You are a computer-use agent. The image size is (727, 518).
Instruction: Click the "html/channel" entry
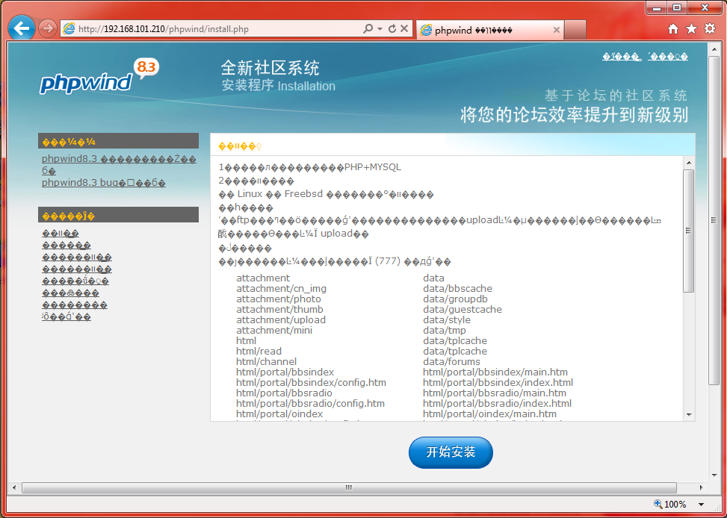[266, 361]
